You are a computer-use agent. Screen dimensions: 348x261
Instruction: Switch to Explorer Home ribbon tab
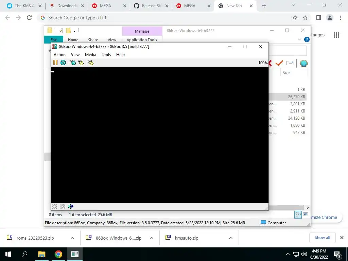(x=73, y=39)
